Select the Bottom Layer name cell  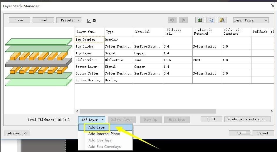90,67
